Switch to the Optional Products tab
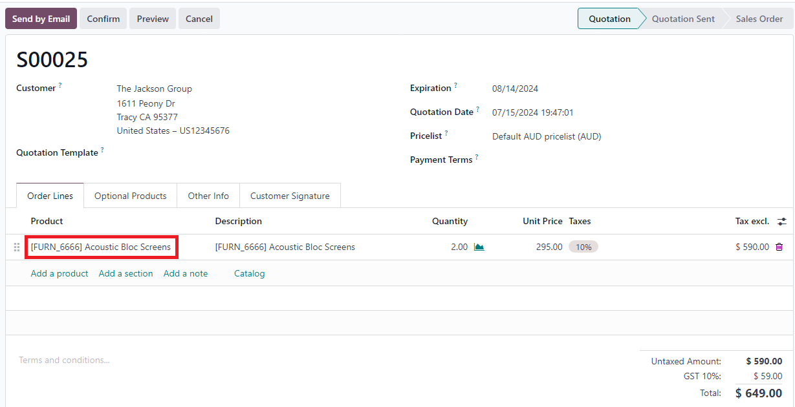 click(130, 196)
